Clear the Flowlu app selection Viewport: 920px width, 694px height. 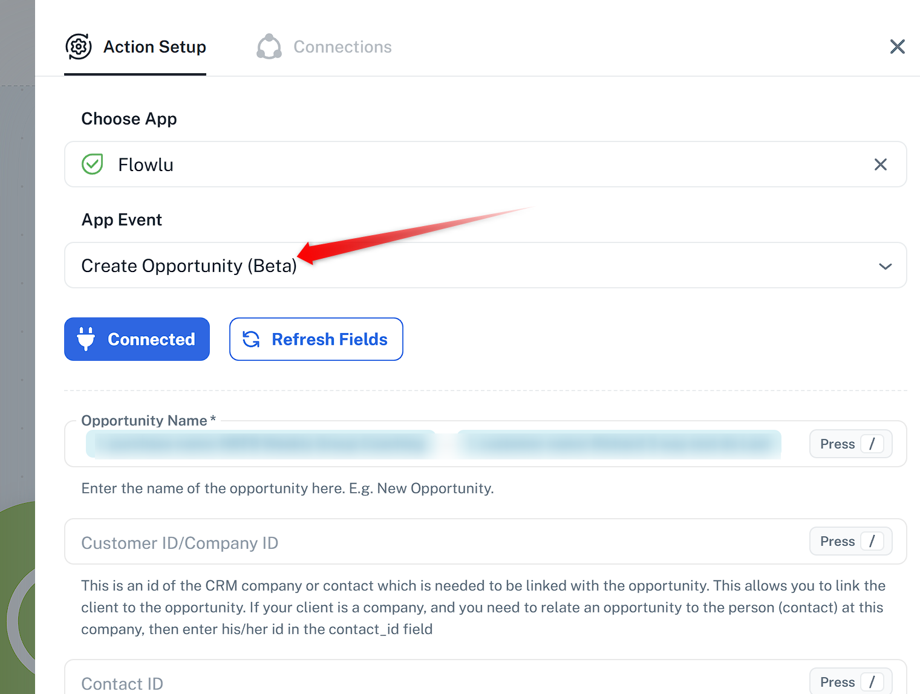coord(881,164)
